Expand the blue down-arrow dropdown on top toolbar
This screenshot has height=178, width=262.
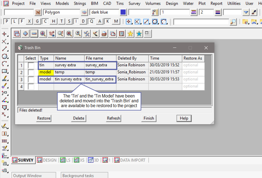[x=246, y=12]
